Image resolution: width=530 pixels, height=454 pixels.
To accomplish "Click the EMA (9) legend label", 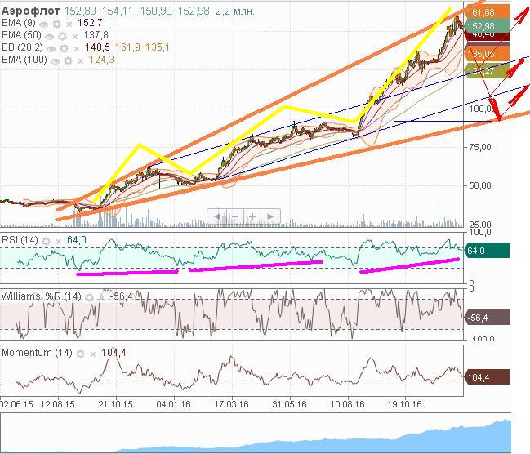I will click(x=19, y=23).
